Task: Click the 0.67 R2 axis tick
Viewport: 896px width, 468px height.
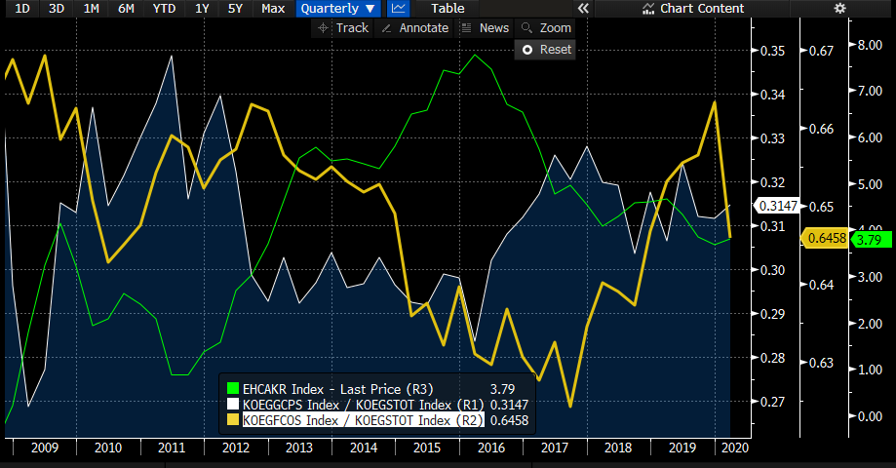Action: [821, 51]
